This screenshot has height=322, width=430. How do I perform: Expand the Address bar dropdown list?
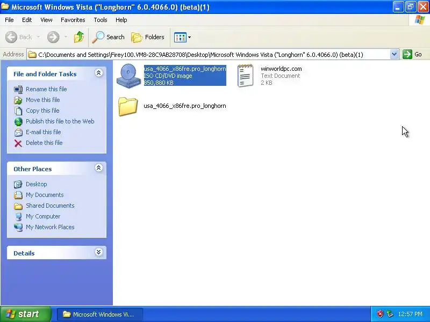(394, 54)
